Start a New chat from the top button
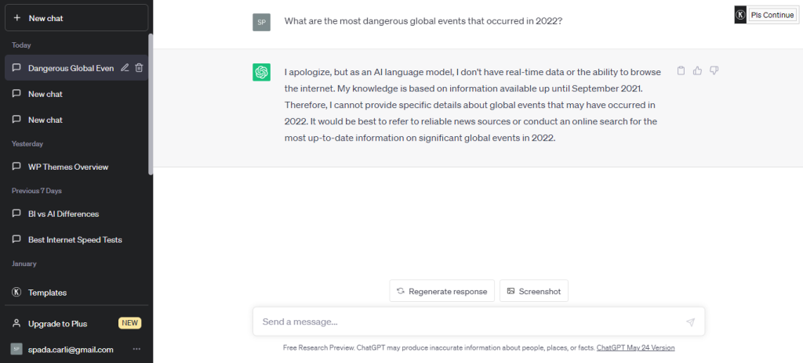This screenshot has height=363, width=803. 76,18
